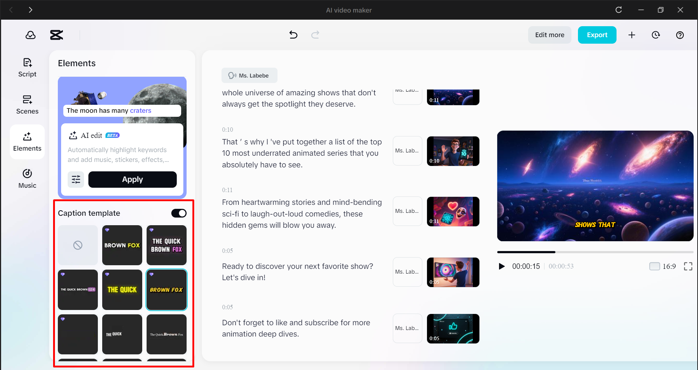Click the cloud upload icon
The image size is (698, 370).
click(x=31, y=35)
